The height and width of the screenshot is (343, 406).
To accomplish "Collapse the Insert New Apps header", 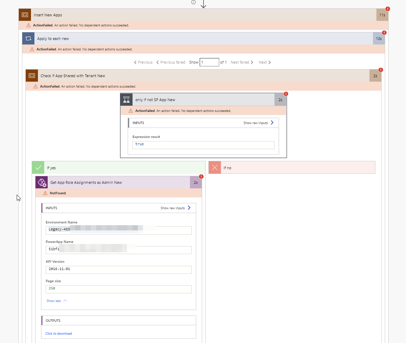I will click(x=204, y=15).
